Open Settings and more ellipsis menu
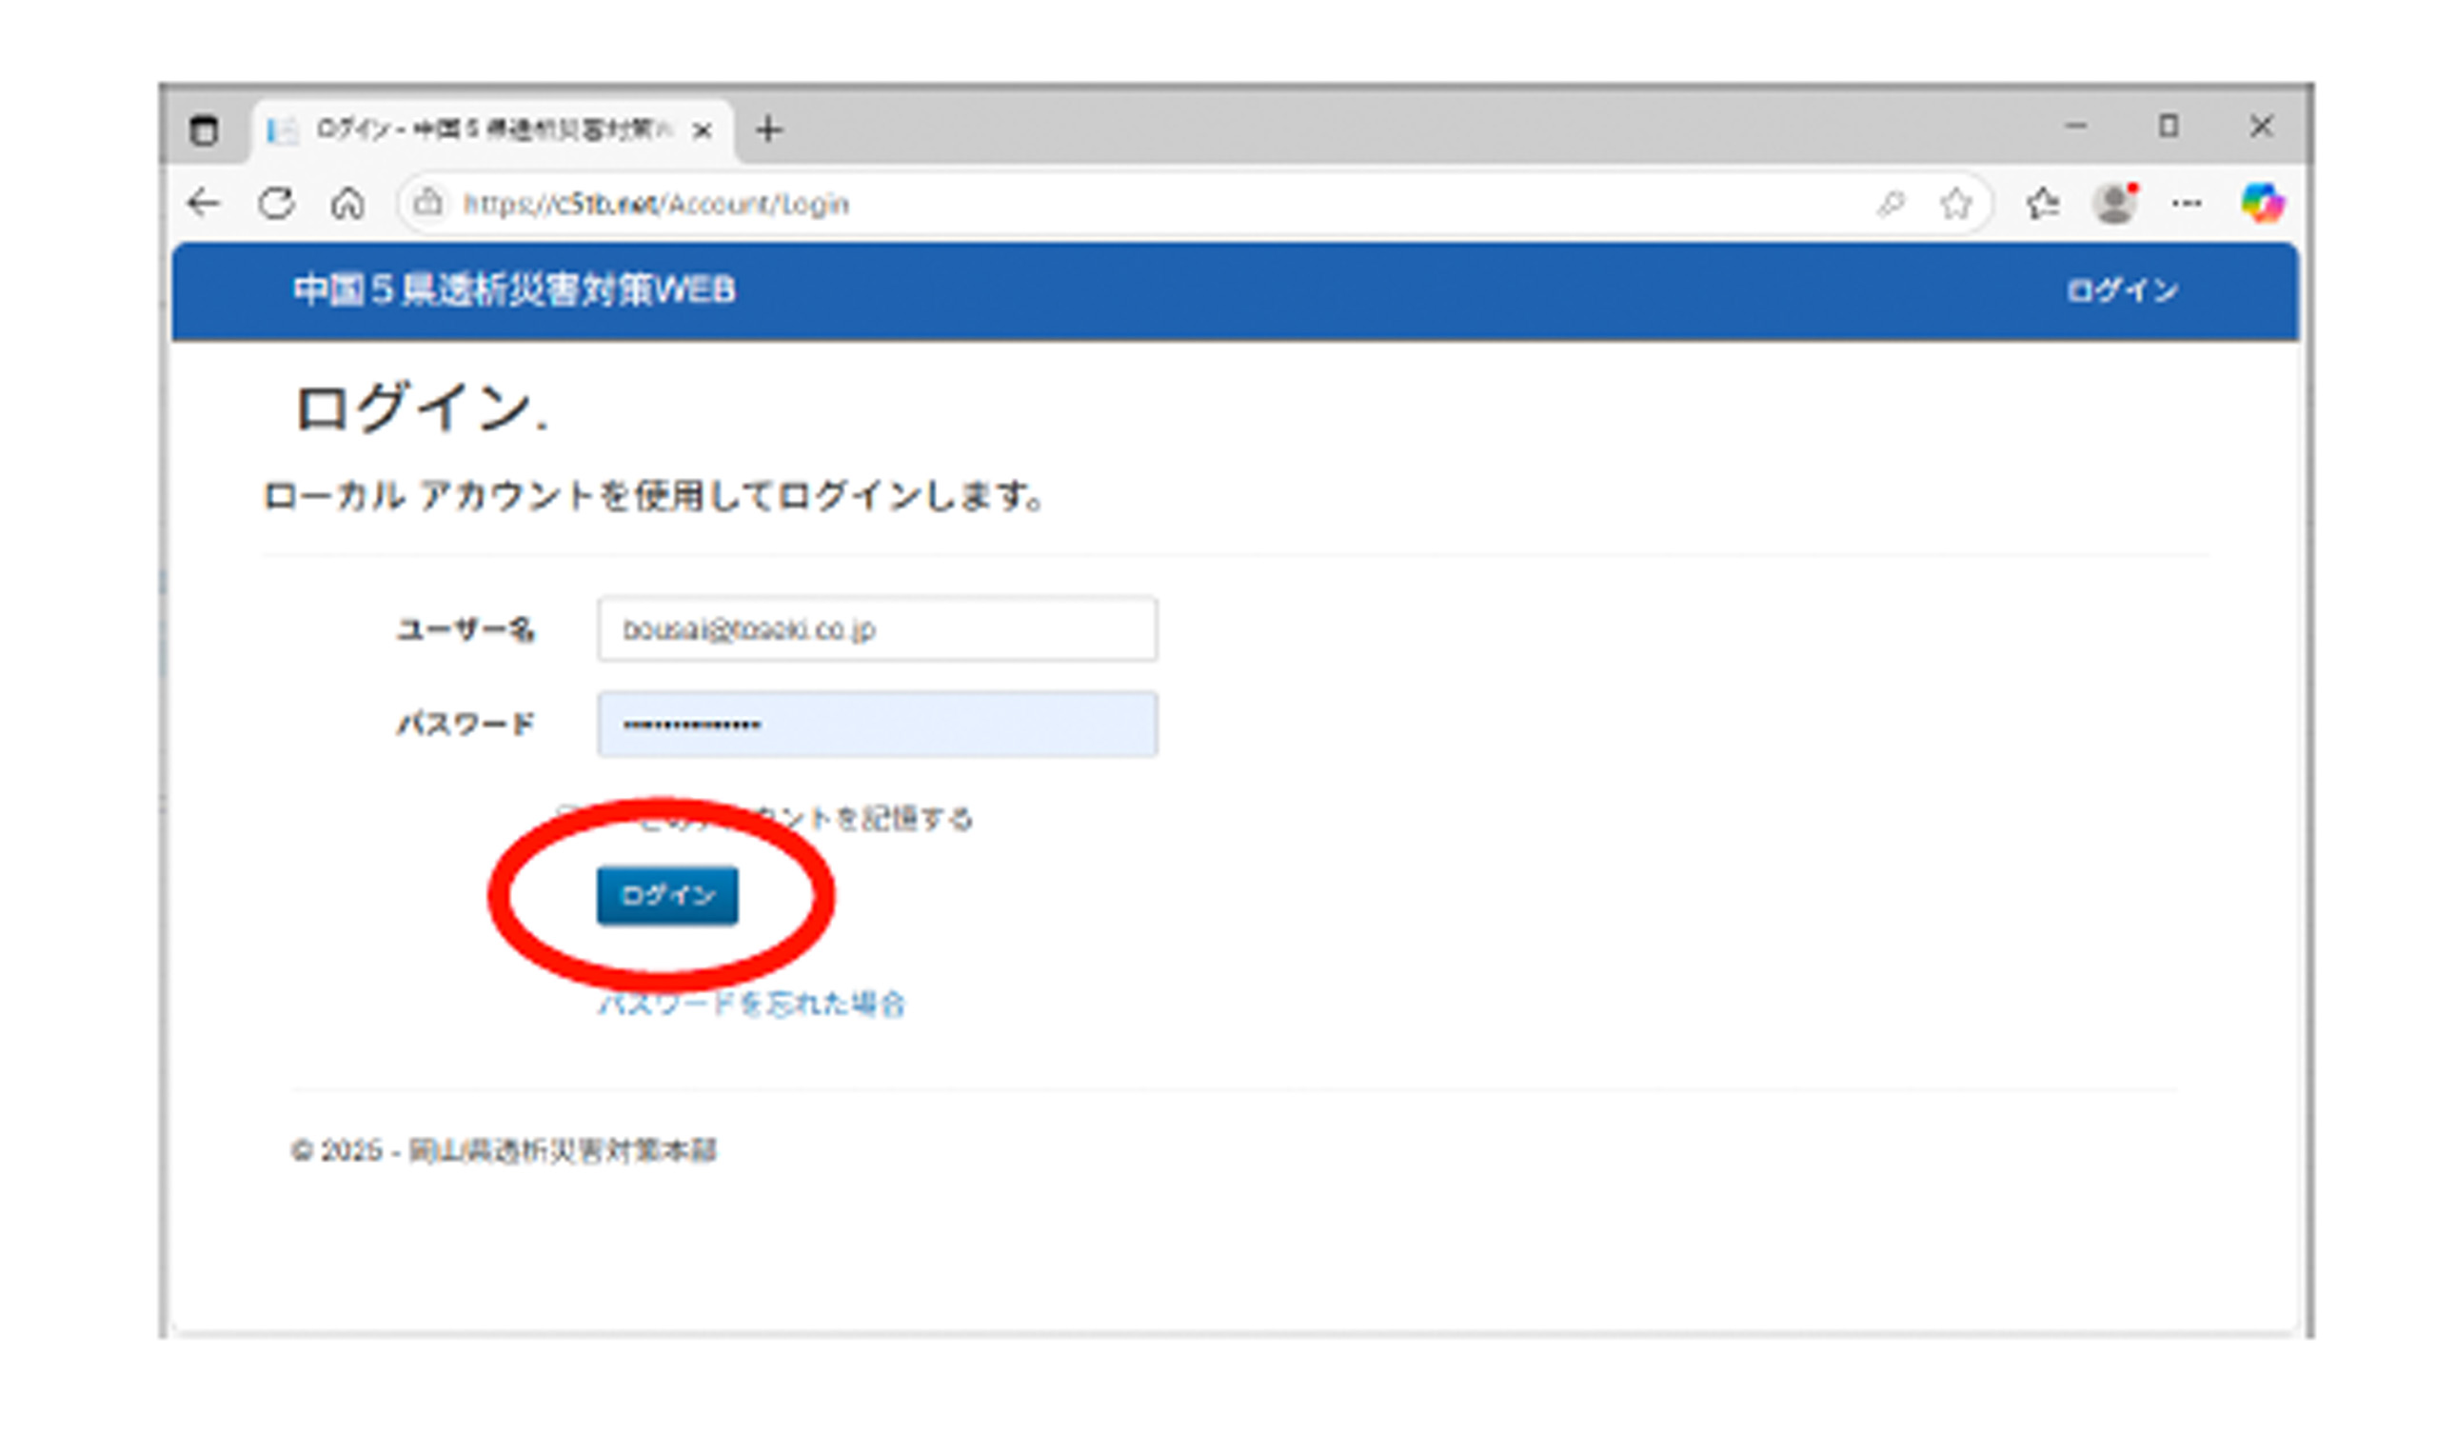Screen dimensions: 2437x1434 point(2187,204)
